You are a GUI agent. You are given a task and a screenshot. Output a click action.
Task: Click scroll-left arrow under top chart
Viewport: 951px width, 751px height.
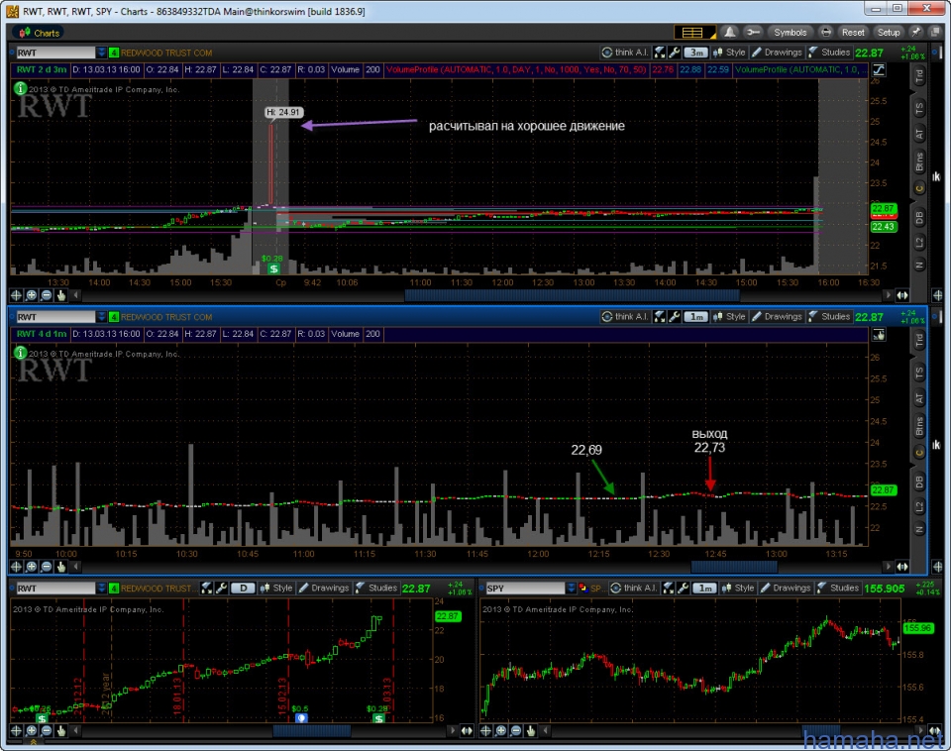tap(76, 295)
